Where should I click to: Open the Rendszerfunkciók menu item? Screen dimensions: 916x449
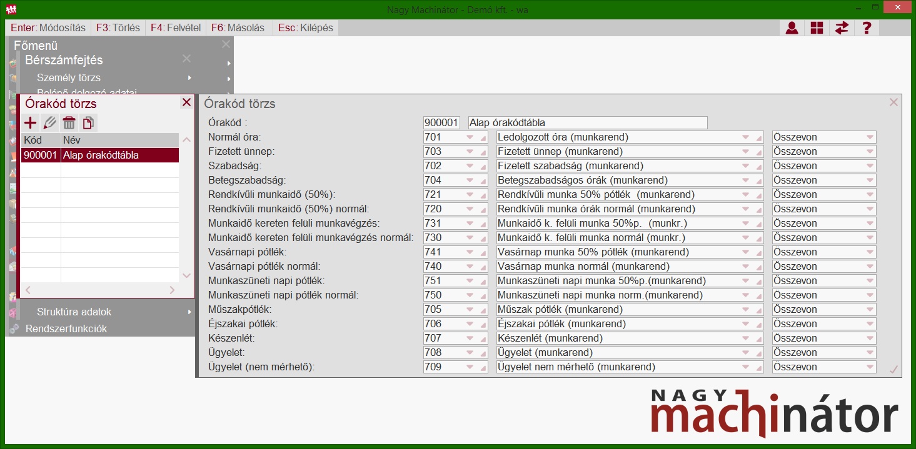66,328
